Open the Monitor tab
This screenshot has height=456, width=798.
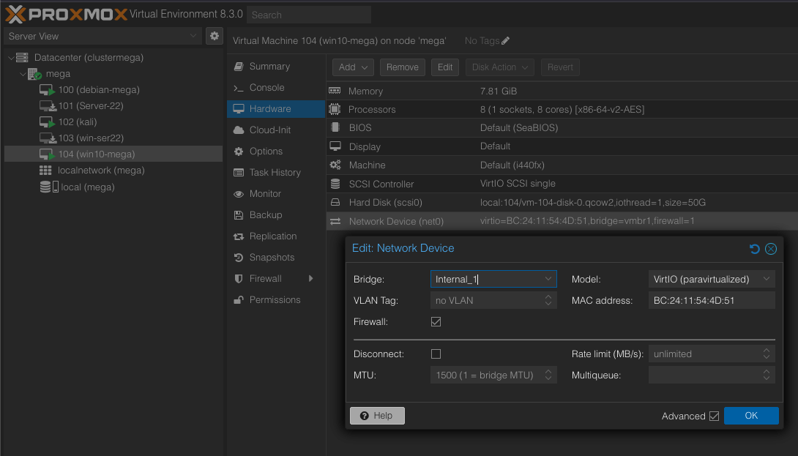pyautogui.click(x=276, y=194)
